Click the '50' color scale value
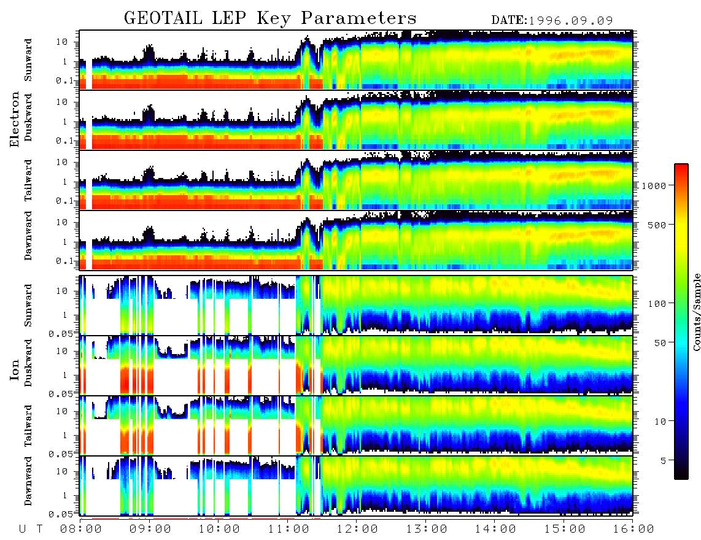Viewport: 701px width, 540px height. coord(660,343)
